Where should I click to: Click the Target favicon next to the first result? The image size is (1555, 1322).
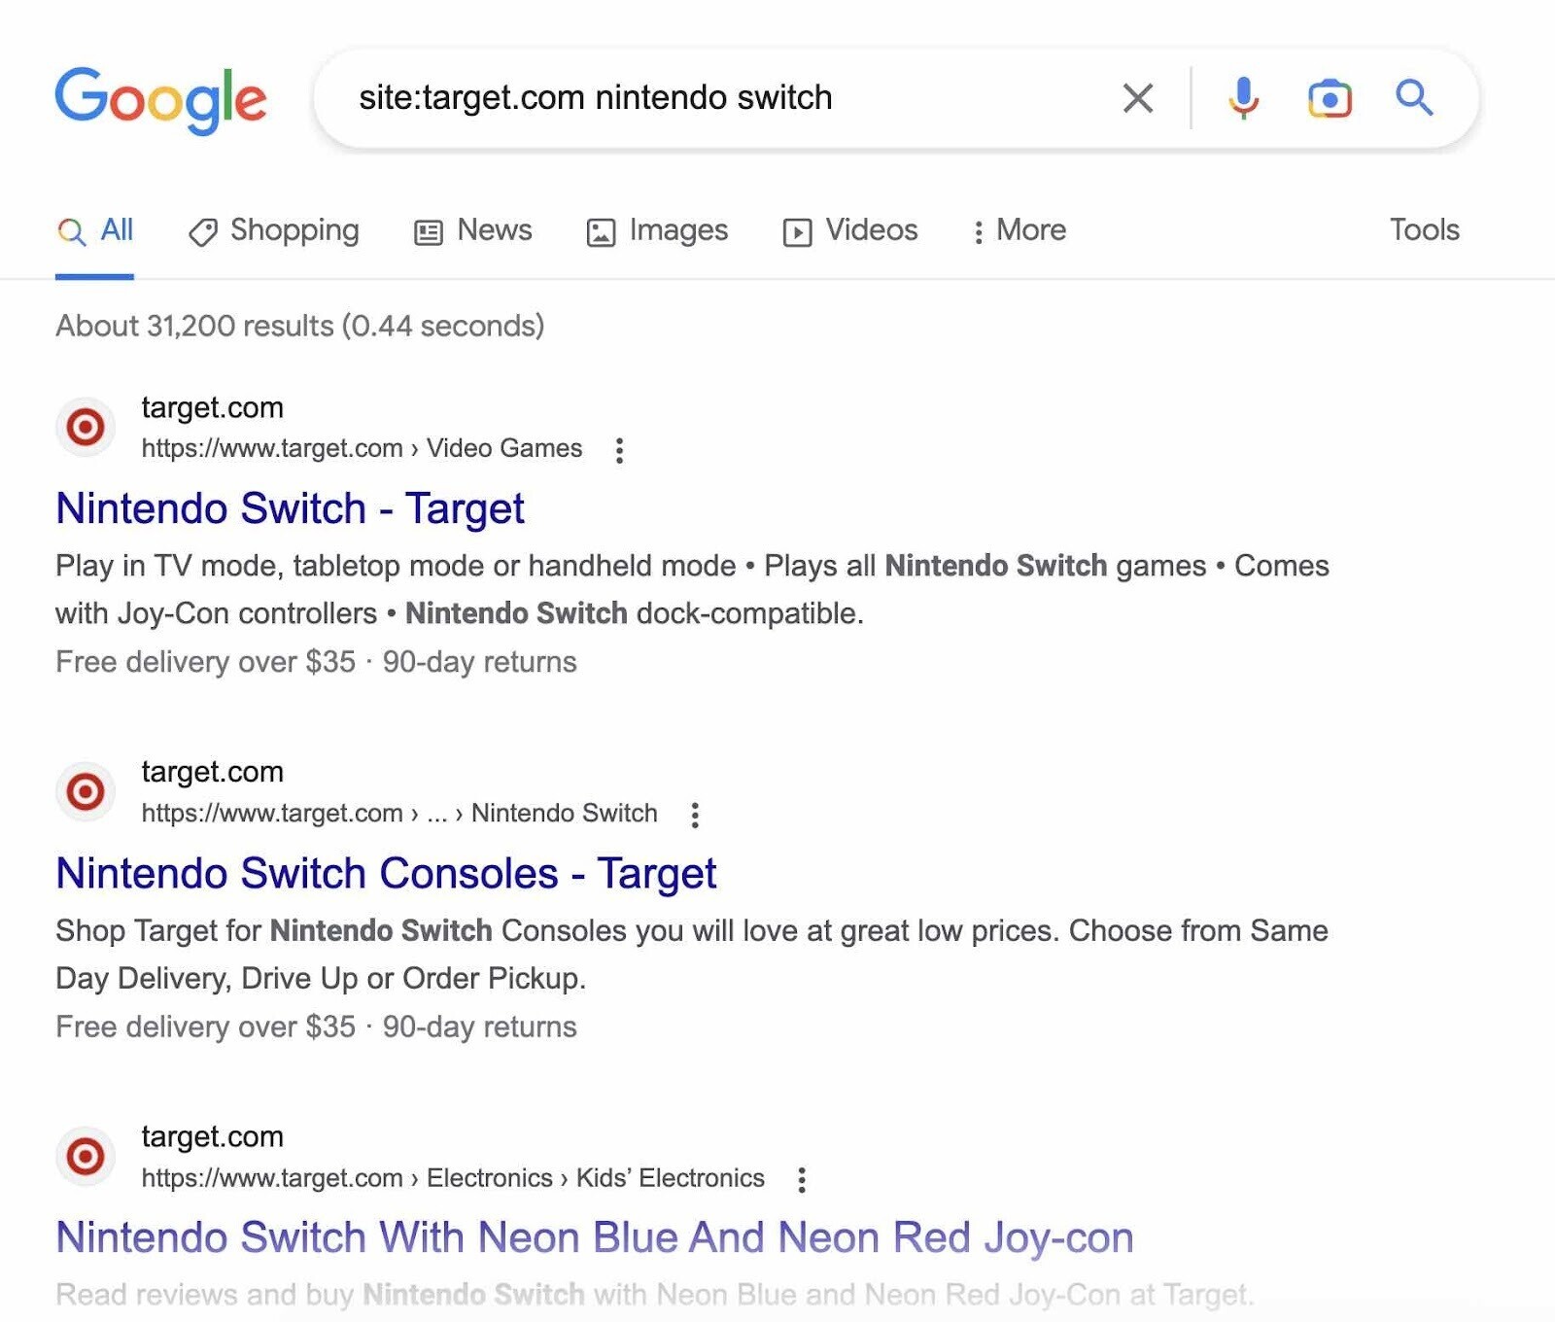point(85,427)
